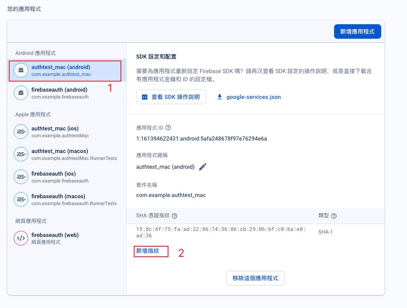Open help icon beside 類型 column
Screen dimensions: 407x308
334,216
